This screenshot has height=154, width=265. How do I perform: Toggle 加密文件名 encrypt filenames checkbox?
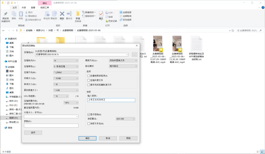point(88,124)
